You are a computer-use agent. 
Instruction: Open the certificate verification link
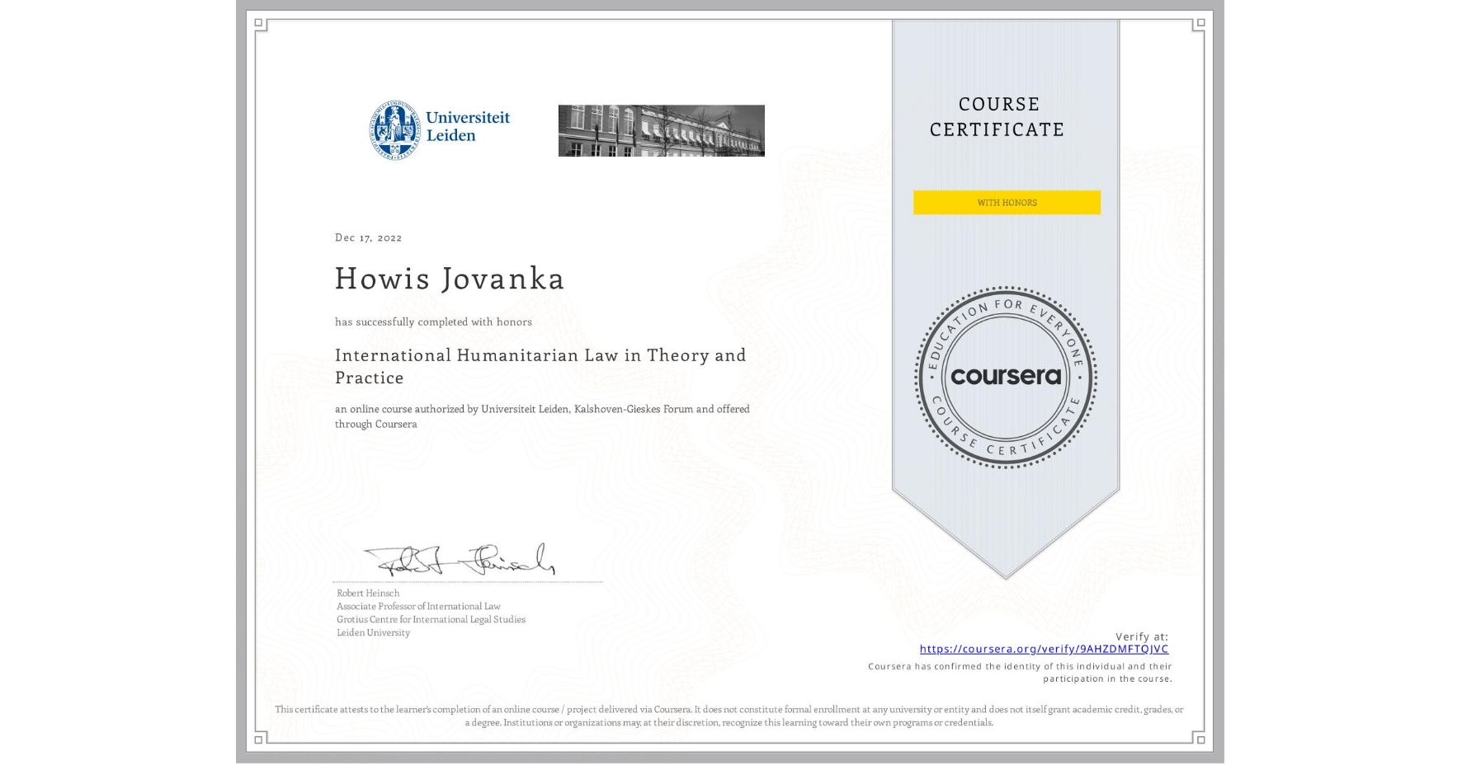click(x=1045, y=650)
